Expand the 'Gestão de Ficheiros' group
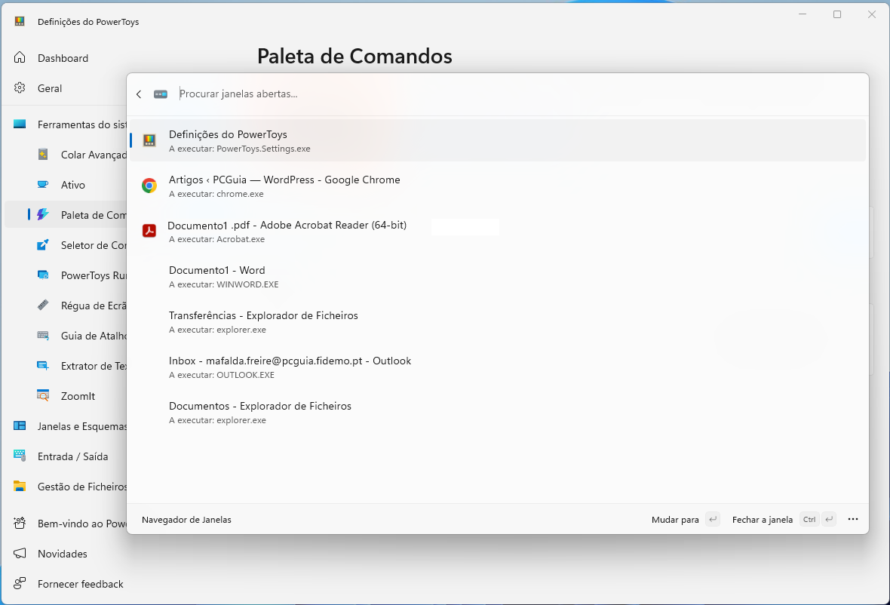 tap(66, 487)
